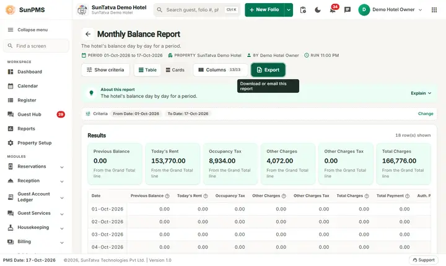Click the Today's Rent 153,770.00 summary card
This screenshot has width=446, height=266.
[172, 164]
